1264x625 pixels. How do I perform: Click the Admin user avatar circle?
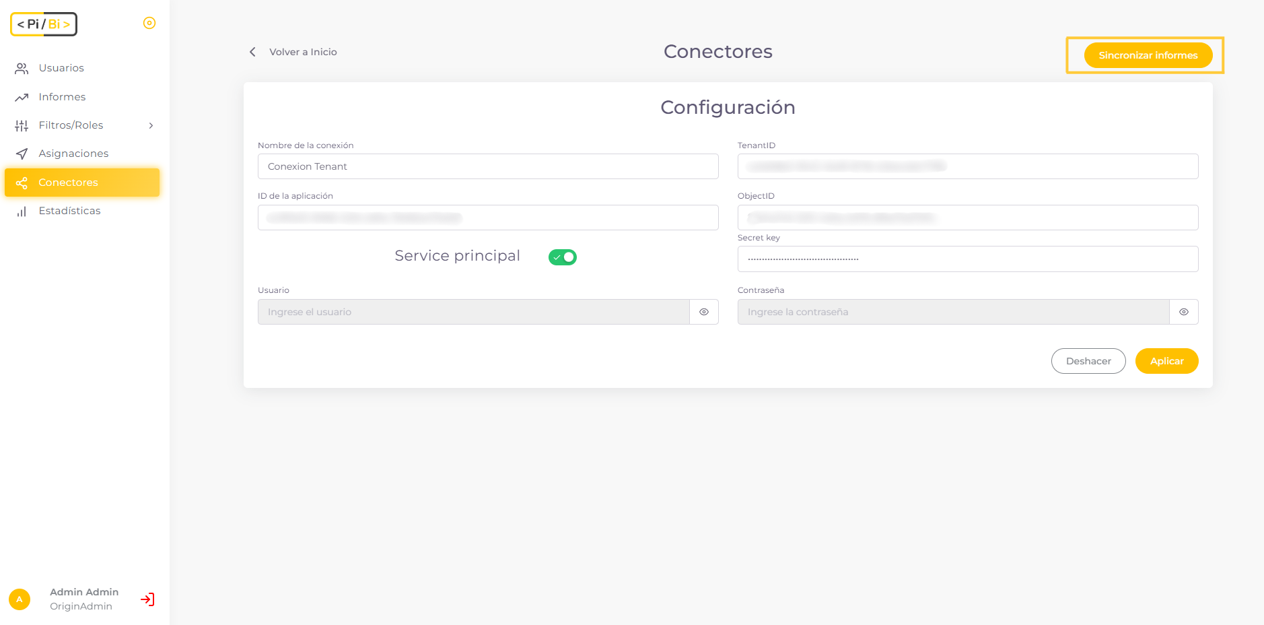(20, 599)
